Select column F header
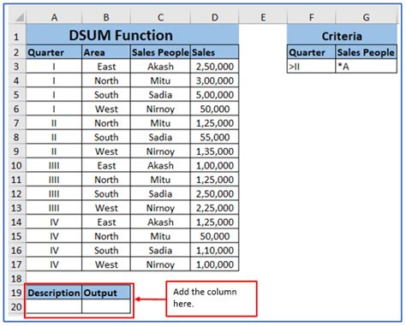The height and width of the screenshot is (326, 406). (311, 18)
